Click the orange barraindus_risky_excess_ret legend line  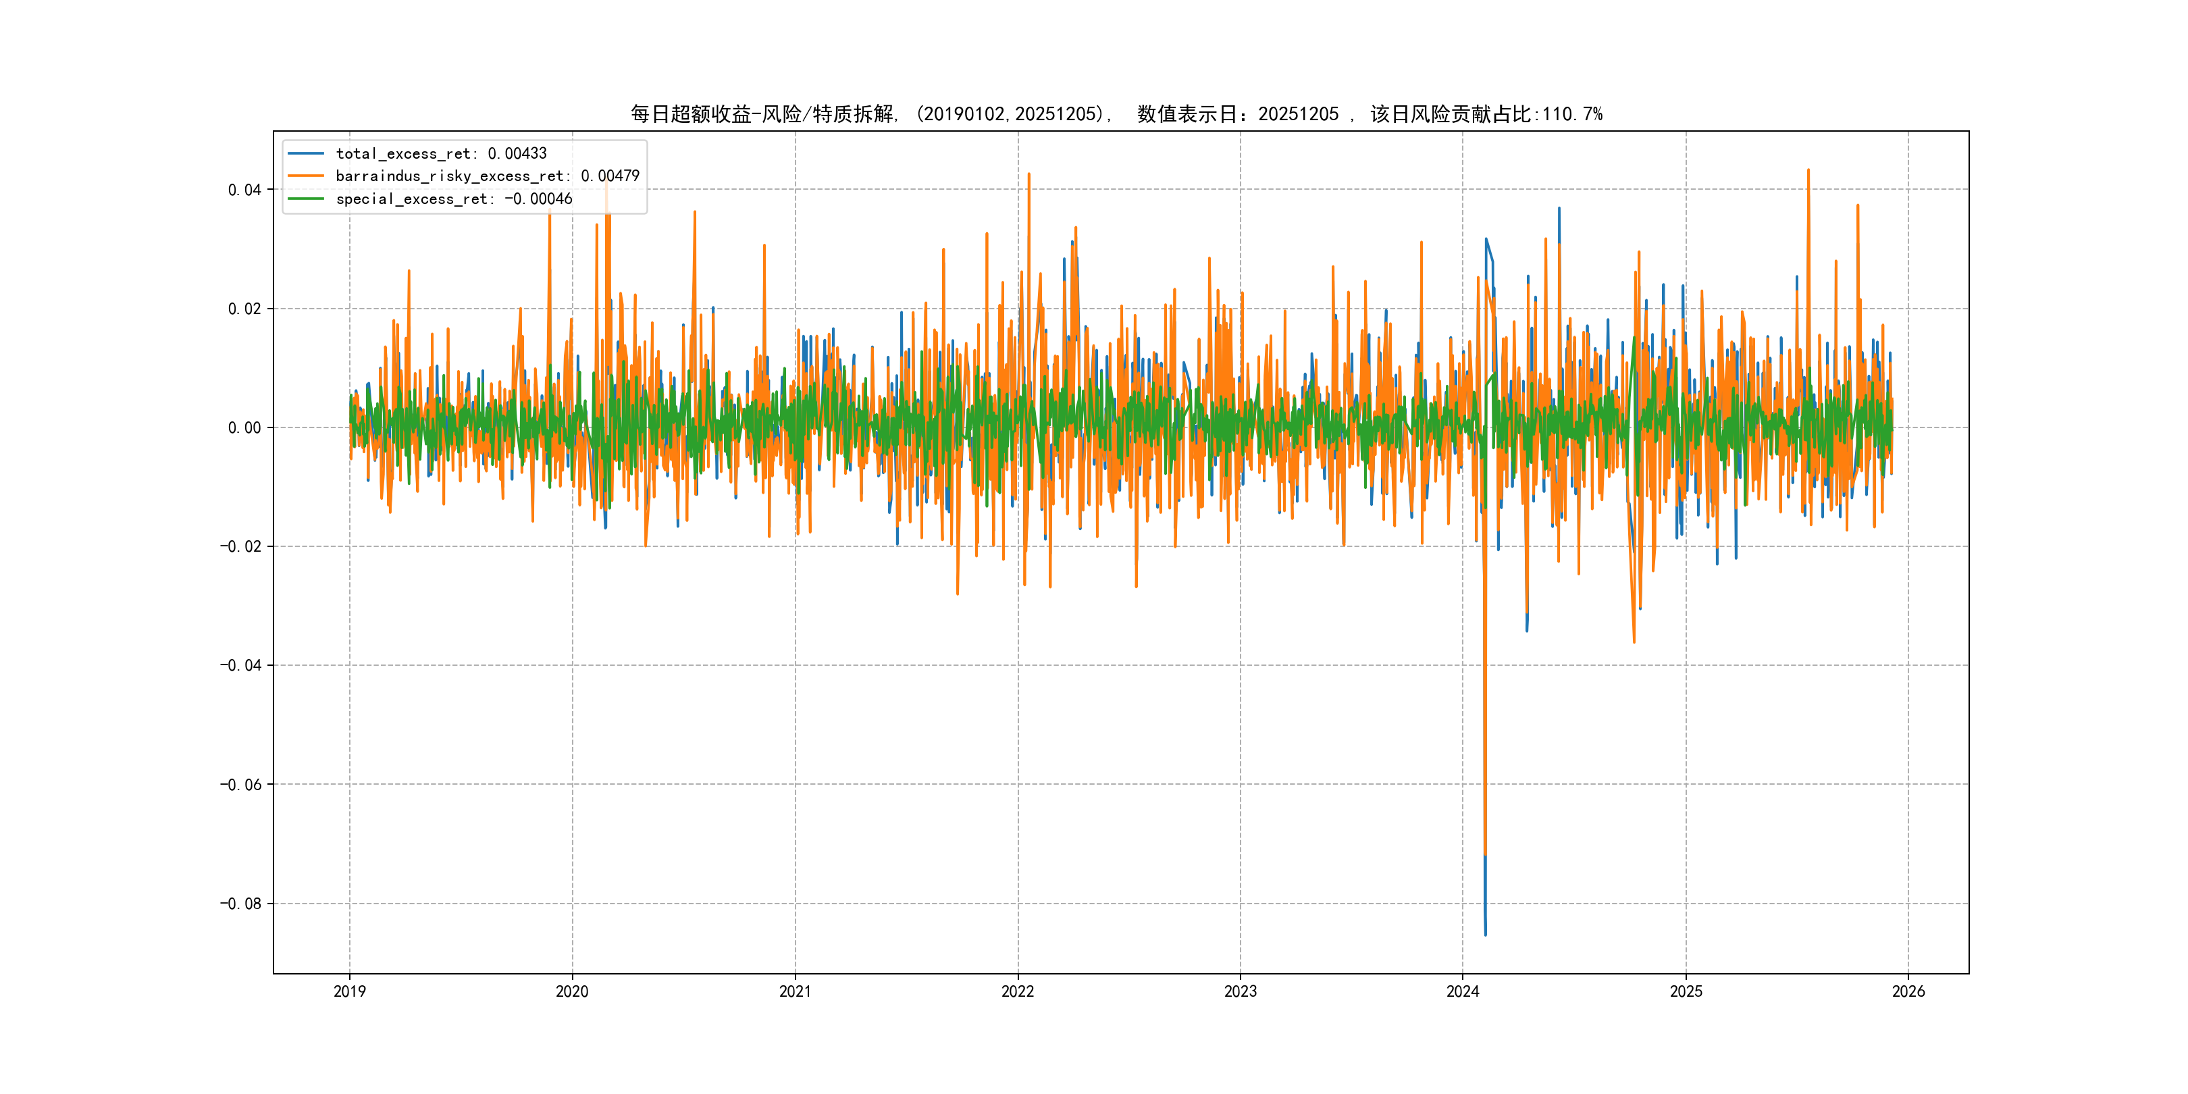click(x=306, y=176)
